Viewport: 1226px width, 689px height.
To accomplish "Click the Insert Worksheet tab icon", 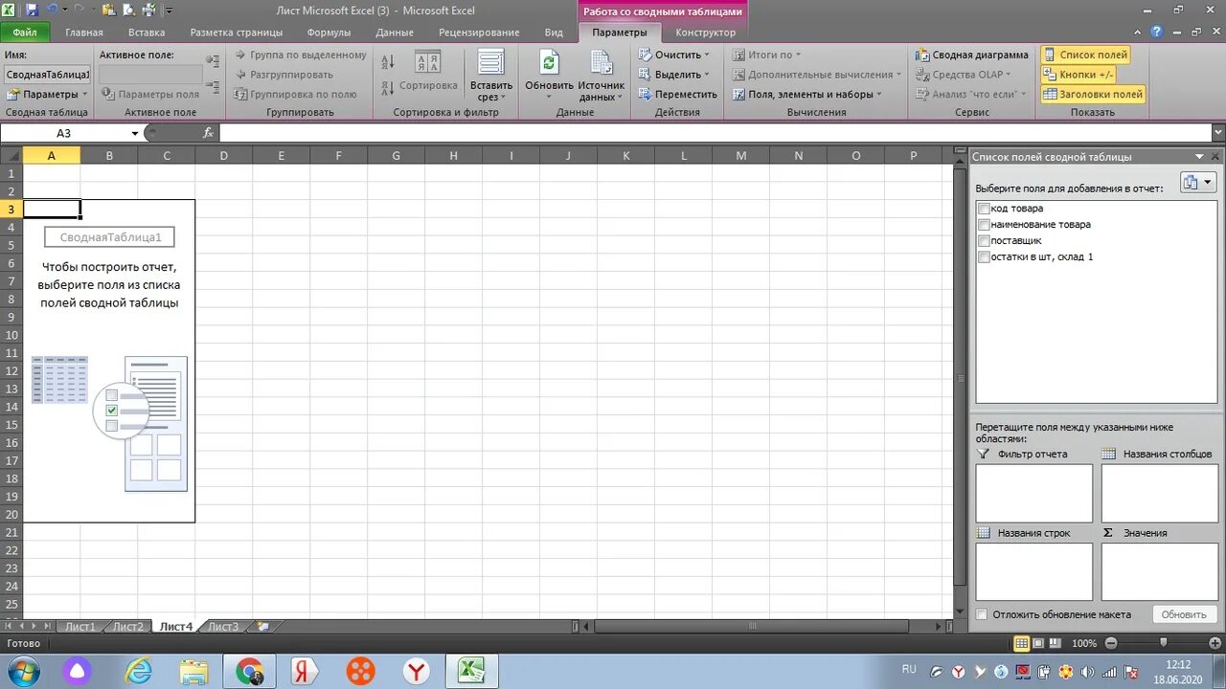I will (x=261, y=626).
